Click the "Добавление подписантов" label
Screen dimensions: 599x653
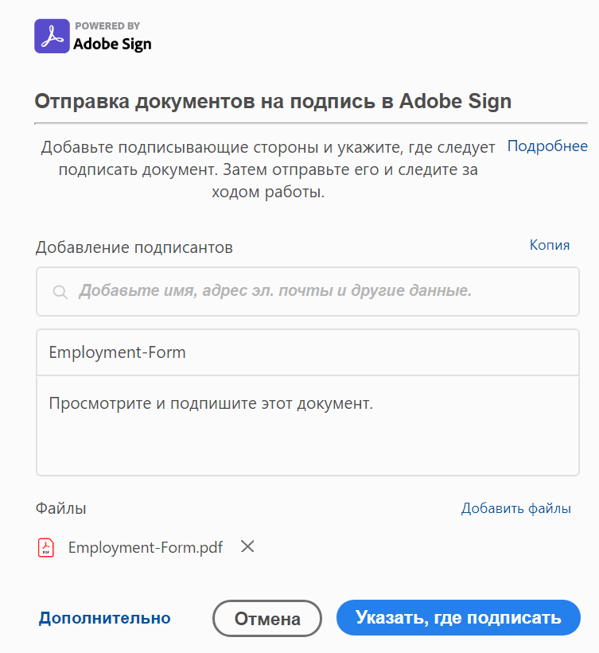[134, 247]
